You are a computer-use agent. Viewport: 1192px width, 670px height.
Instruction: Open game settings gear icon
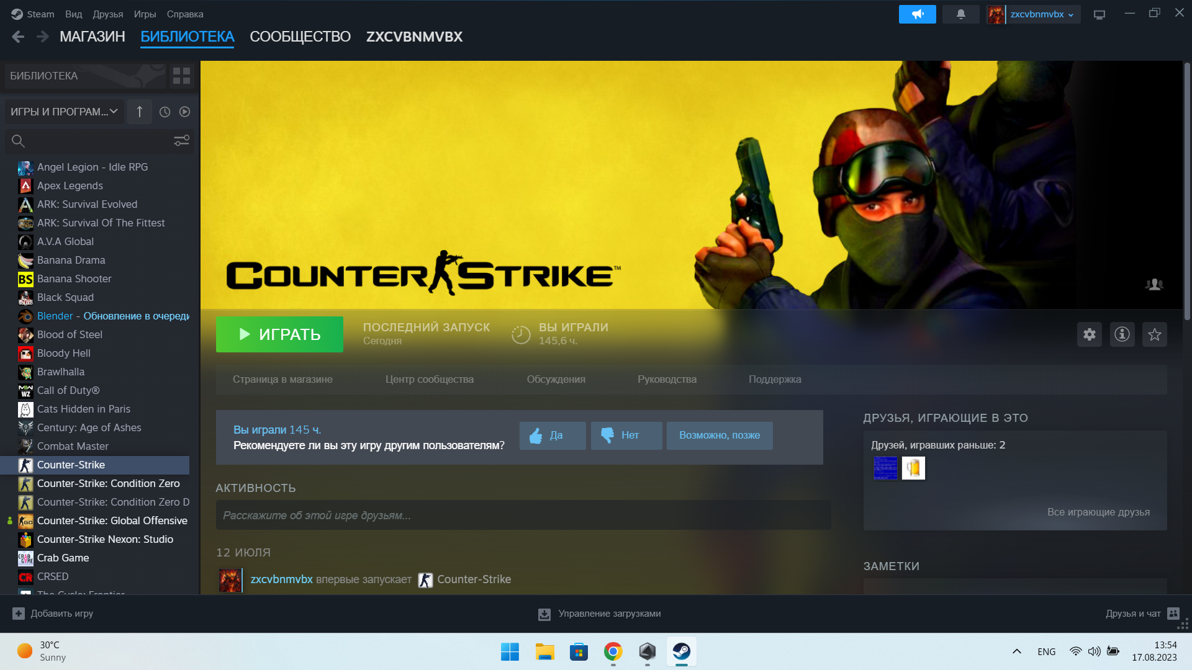[x=1089, y=334]
